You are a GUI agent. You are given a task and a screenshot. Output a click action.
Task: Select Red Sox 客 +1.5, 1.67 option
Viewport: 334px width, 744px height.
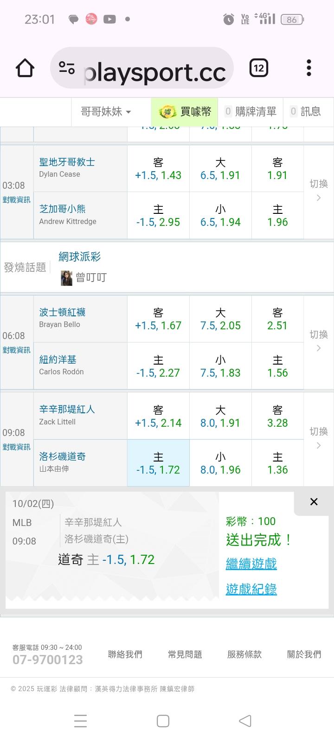pyautogui.click(x=158, y=319)
